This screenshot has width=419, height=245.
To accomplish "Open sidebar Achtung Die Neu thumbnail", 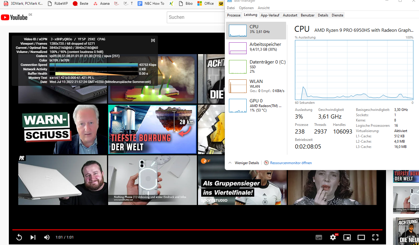I will click(x=406, y=231).
